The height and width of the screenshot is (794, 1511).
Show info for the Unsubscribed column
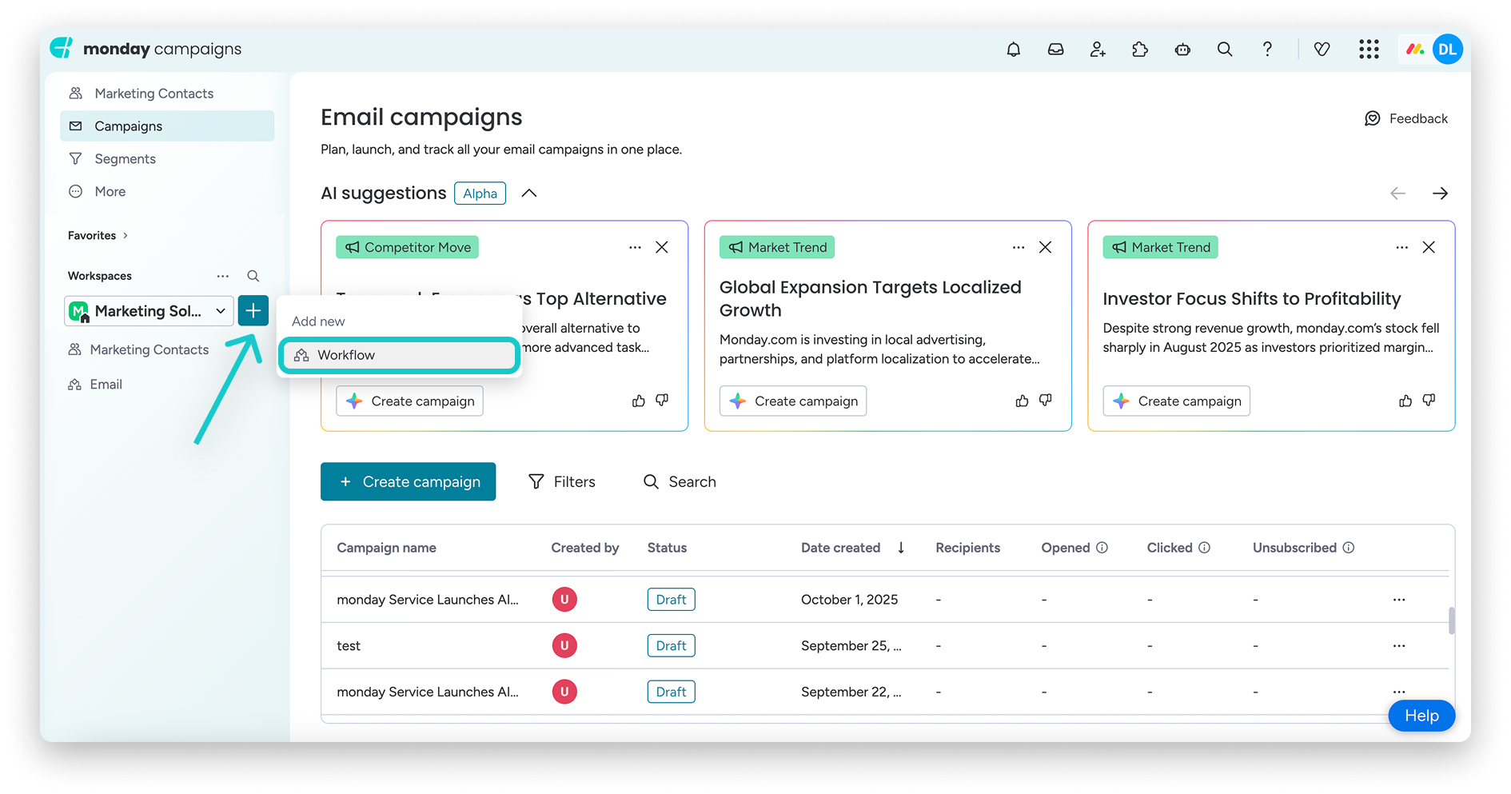point(1349,548)
